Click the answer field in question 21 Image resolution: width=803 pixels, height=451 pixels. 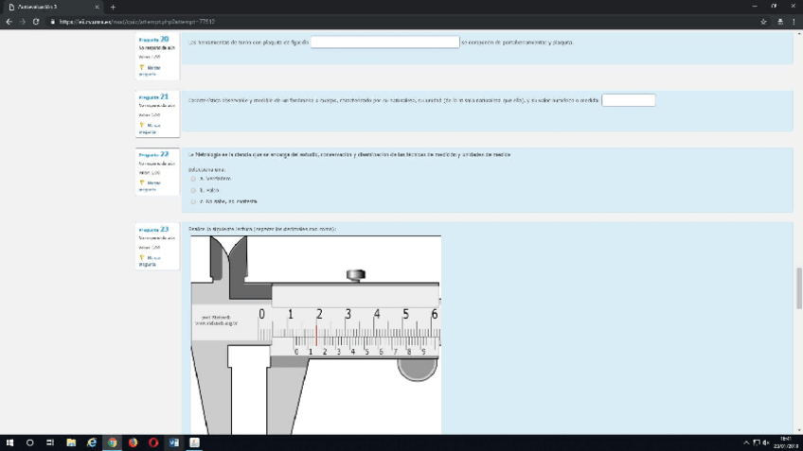coord(628,100)
